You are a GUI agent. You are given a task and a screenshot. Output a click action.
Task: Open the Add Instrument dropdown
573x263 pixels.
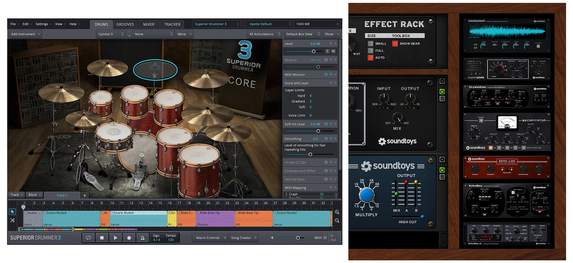tap(25, 34)
